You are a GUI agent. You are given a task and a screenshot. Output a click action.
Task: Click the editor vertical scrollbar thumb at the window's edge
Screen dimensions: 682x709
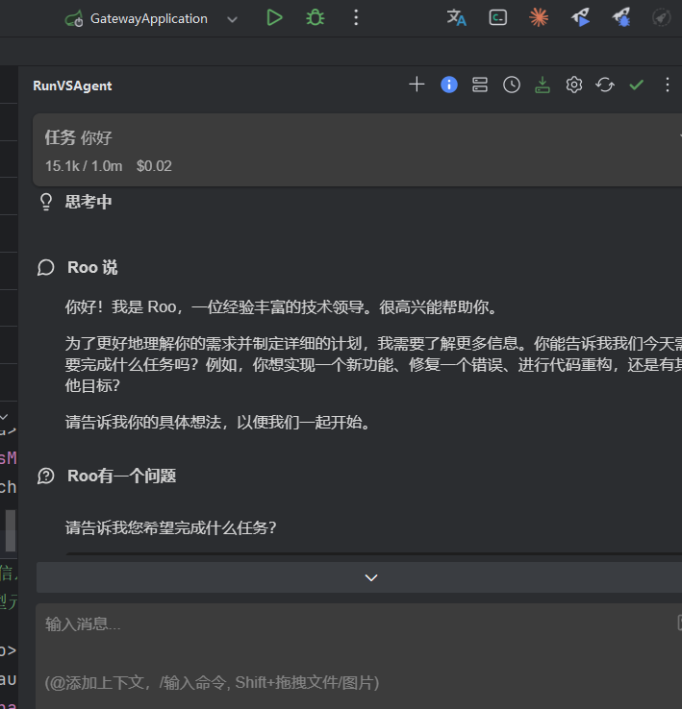(x=11, y=531)
